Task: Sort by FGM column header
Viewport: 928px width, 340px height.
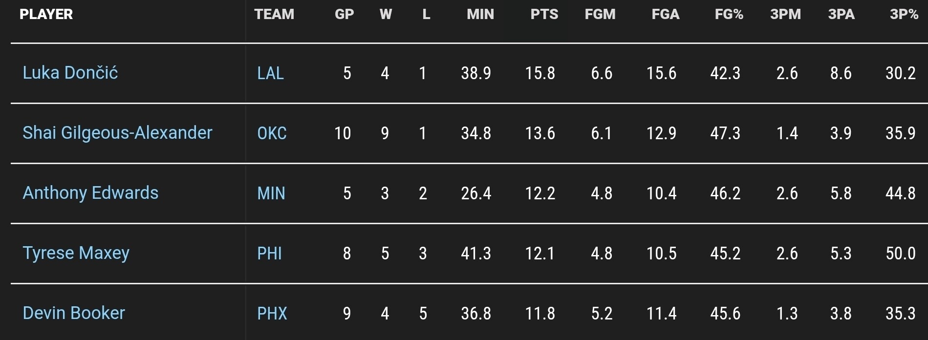Action: click(x=600, y=14)
